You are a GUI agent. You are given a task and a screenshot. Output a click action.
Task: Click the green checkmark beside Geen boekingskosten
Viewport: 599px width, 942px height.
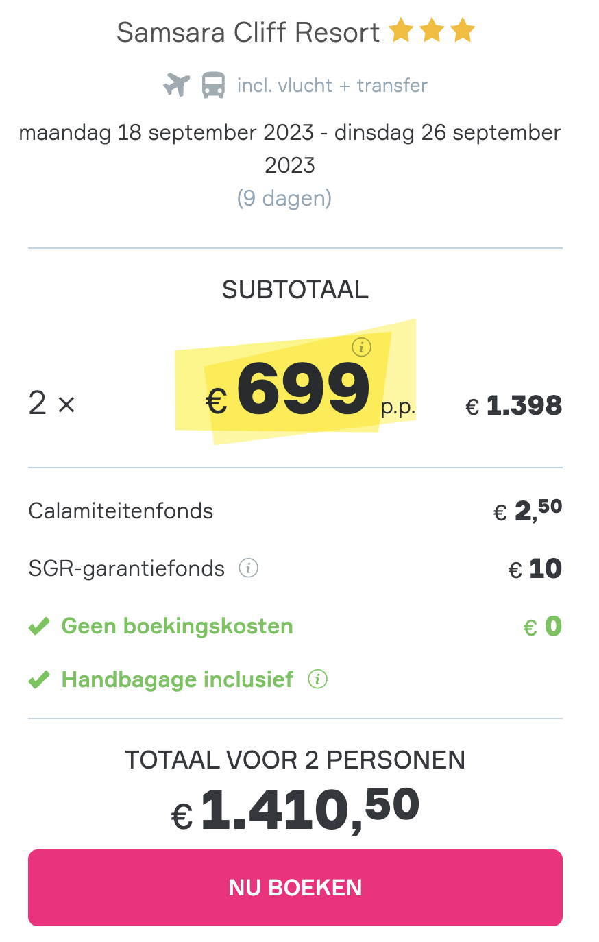39,626
